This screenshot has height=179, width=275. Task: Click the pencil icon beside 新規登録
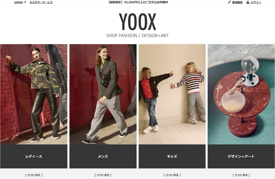(x=229, y=2)
